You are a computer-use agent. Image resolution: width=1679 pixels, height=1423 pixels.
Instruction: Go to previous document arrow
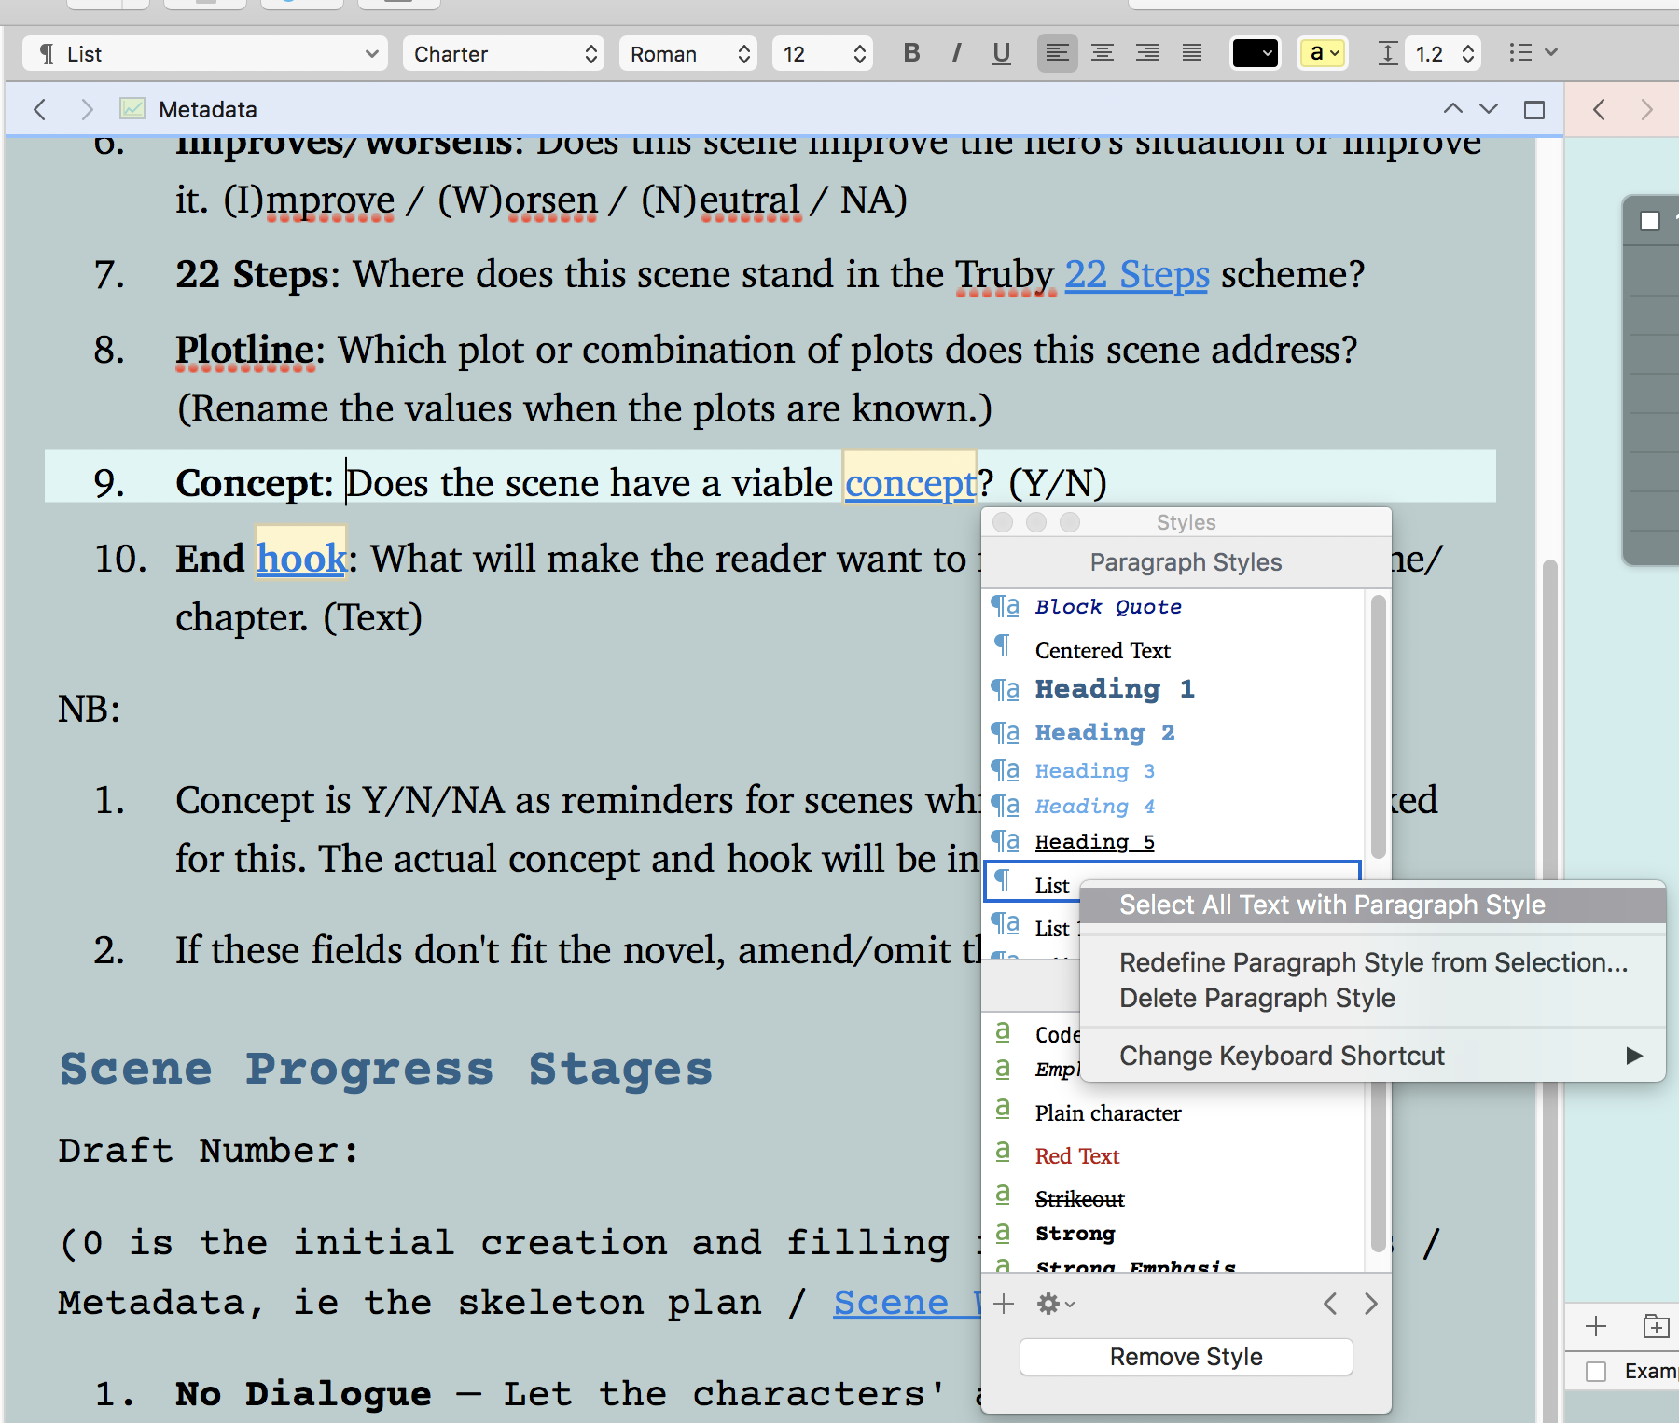(x=1452, y=109)
